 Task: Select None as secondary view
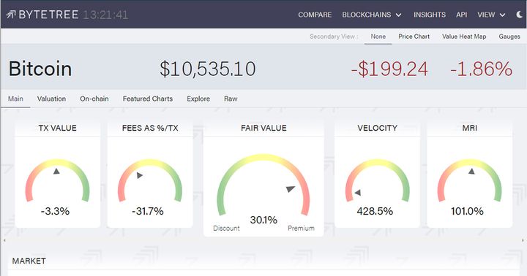coord(378,37)
